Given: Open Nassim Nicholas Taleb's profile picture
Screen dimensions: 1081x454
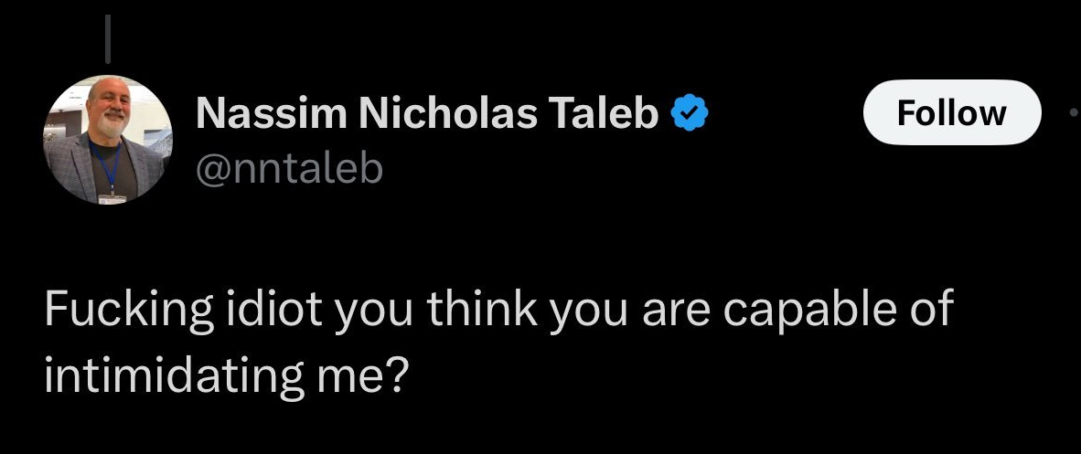Looking at the screenshot, I should click(x=109, y=140).
